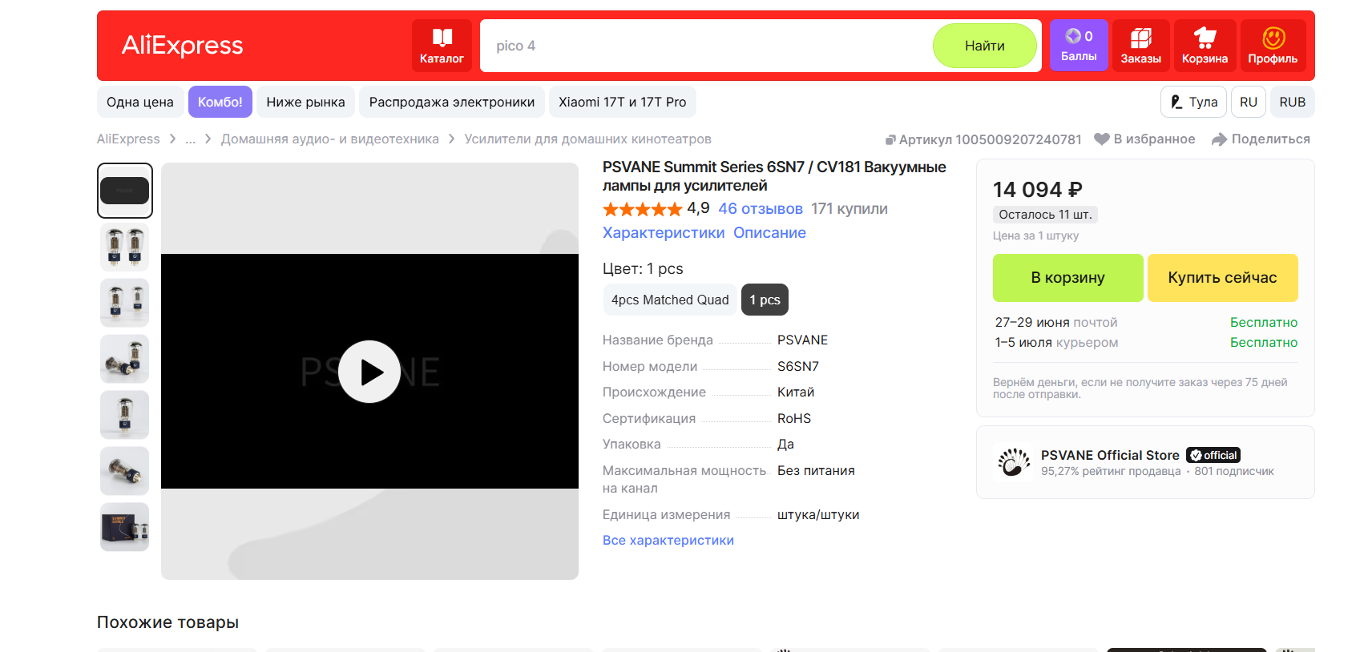This screenshot has width=1364, height=652.
Task: Open the Каталог catalog icon
Action: click(x=442, y=46)
